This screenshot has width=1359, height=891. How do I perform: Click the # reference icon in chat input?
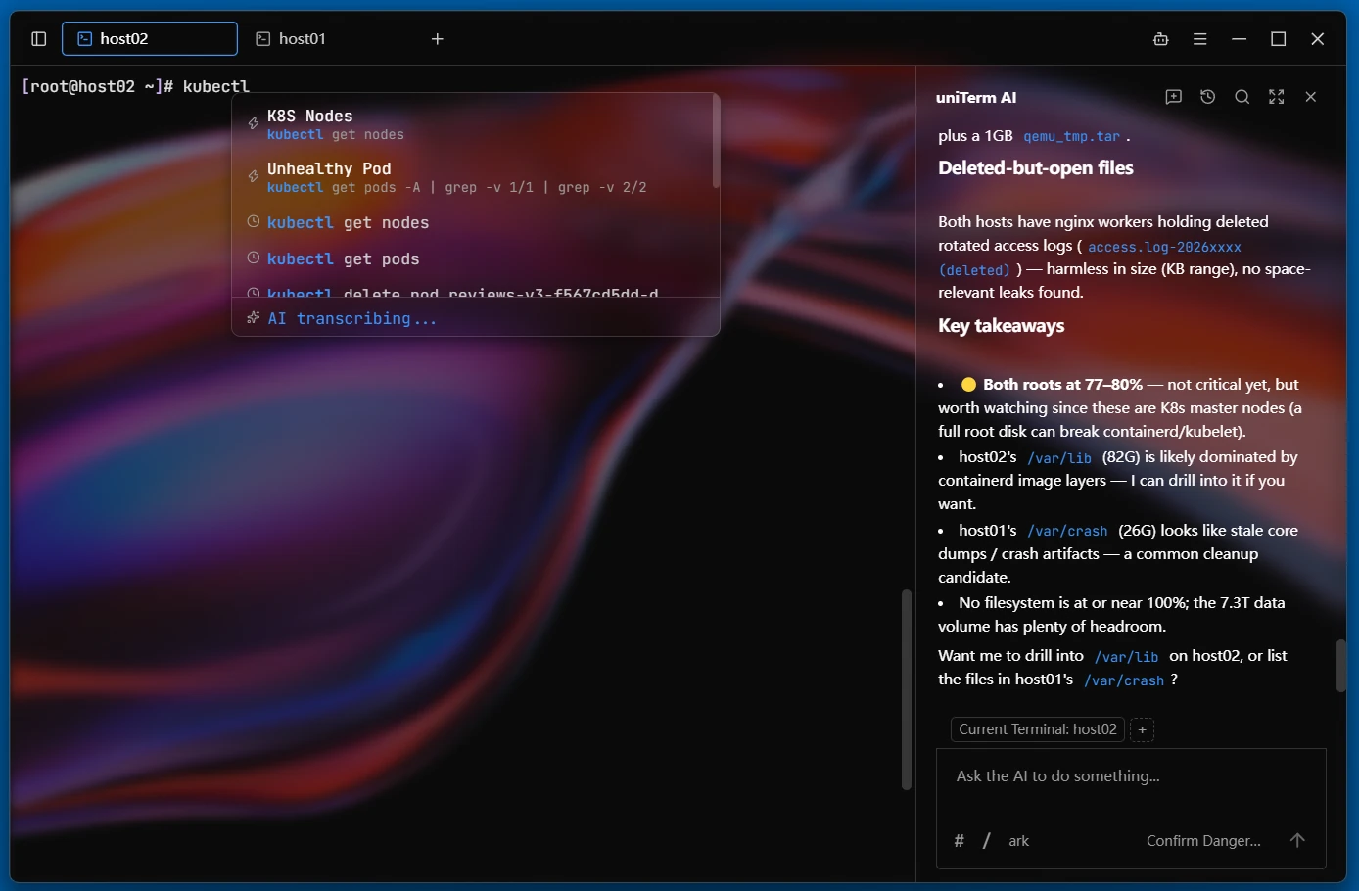[960, 841]
